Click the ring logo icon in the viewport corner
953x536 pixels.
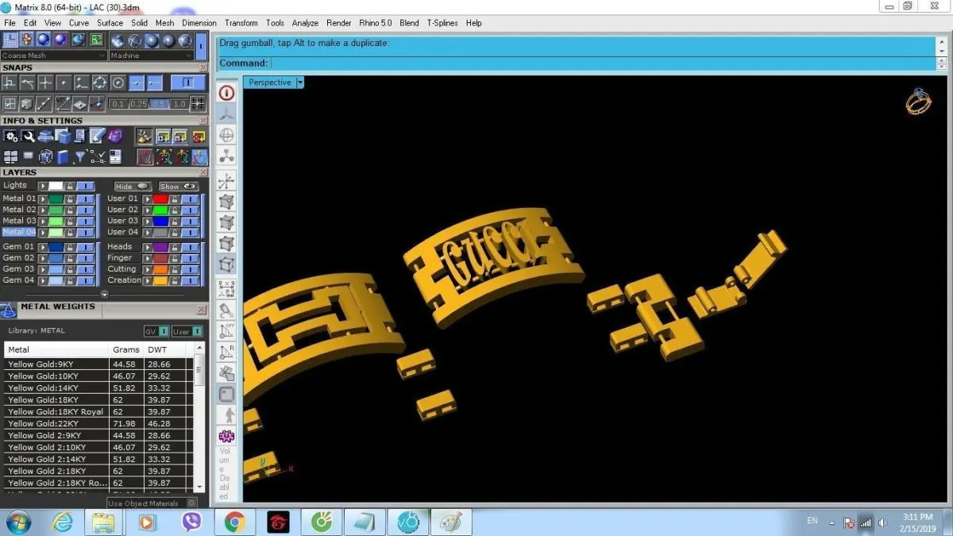click(918, 102)
